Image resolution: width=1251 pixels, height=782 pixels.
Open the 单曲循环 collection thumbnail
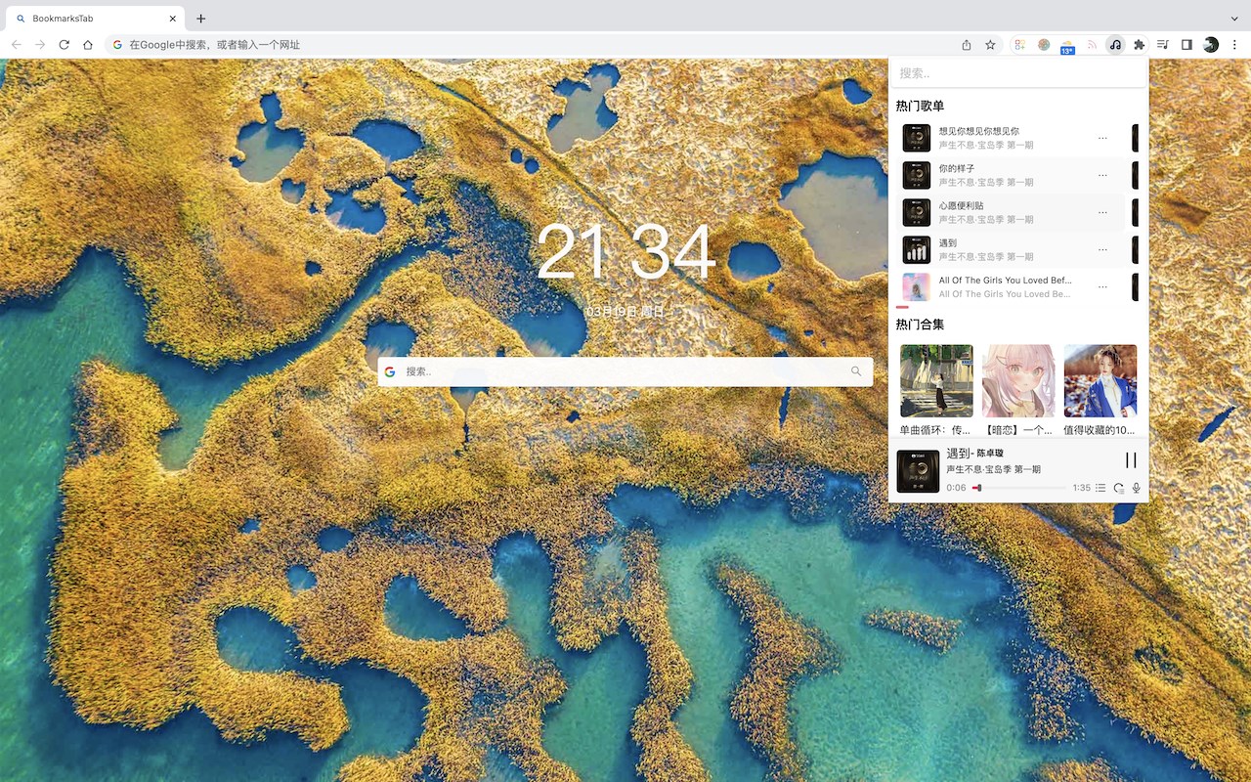[x=936, y=380]
